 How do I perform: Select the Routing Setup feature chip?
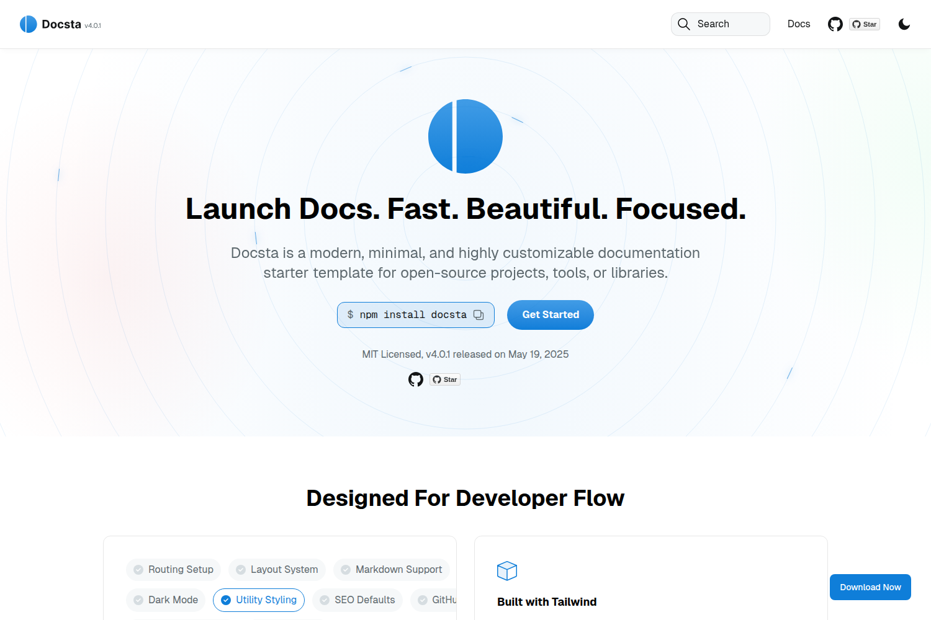(x=174, y=570)
